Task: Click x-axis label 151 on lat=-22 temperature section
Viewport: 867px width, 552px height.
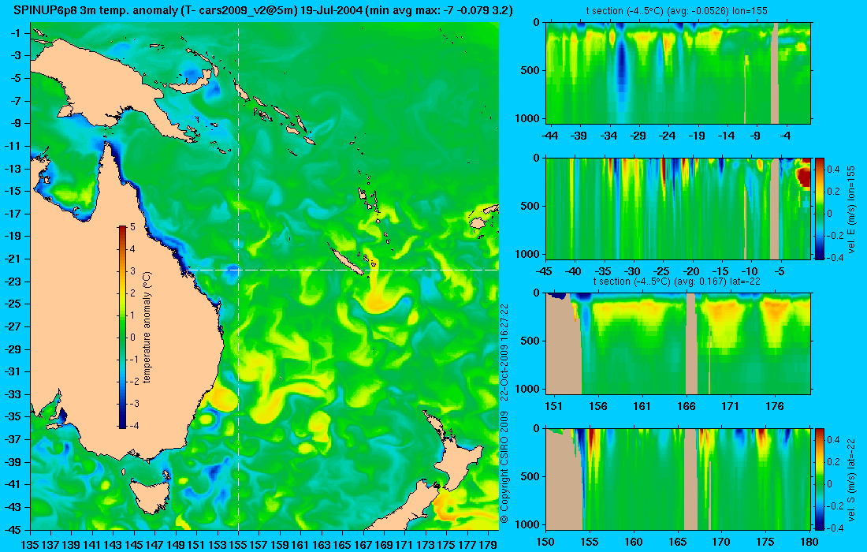Action: [x=553, y=407]
